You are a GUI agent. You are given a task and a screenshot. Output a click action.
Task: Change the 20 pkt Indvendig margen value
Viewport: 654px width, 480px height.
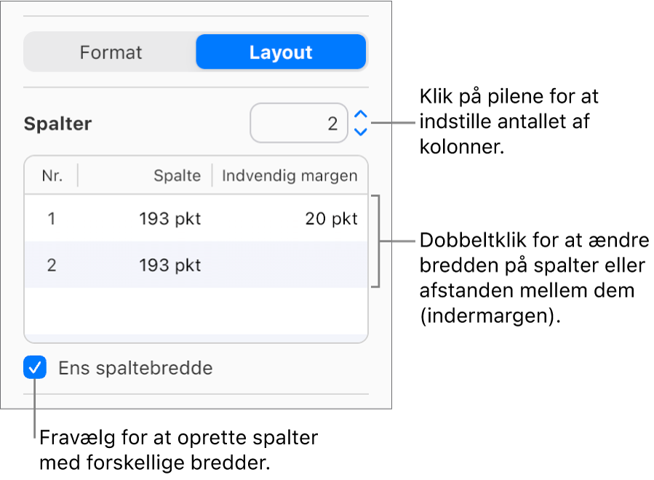pos(331,218)
